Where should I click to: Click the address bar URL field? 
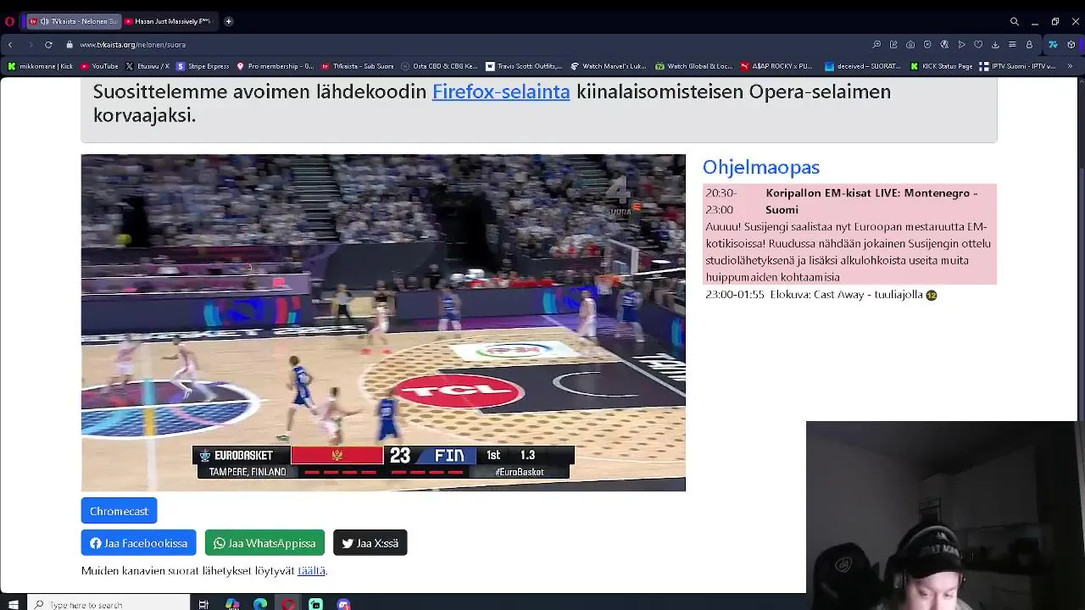pos(466,44)
